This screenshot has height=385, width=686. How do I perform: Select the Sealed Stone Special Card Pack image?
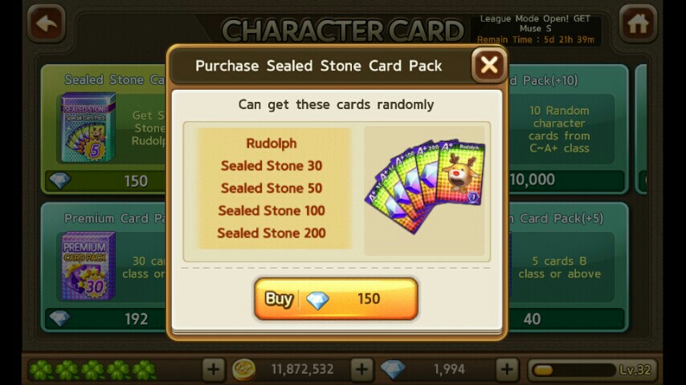[88, 128]
